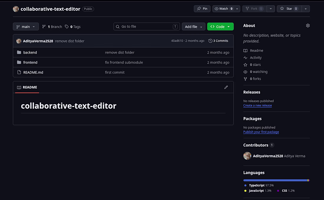Star the collaborative-text-editor repository
The image size is (324, 200).
click(x=289, y=9)
